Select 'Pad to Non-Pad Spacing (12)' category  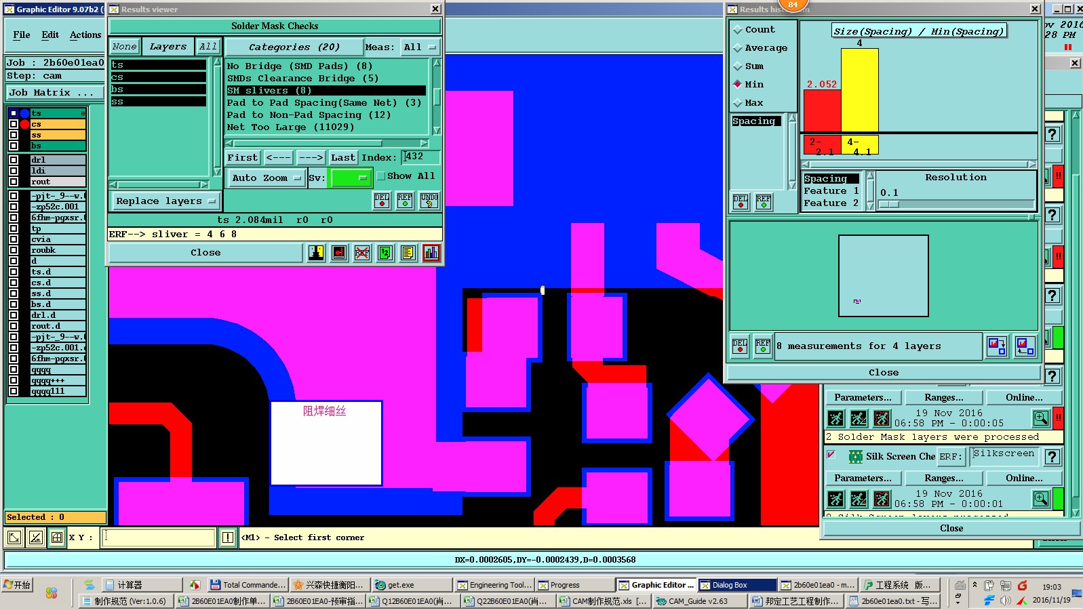tap(309, 115)
